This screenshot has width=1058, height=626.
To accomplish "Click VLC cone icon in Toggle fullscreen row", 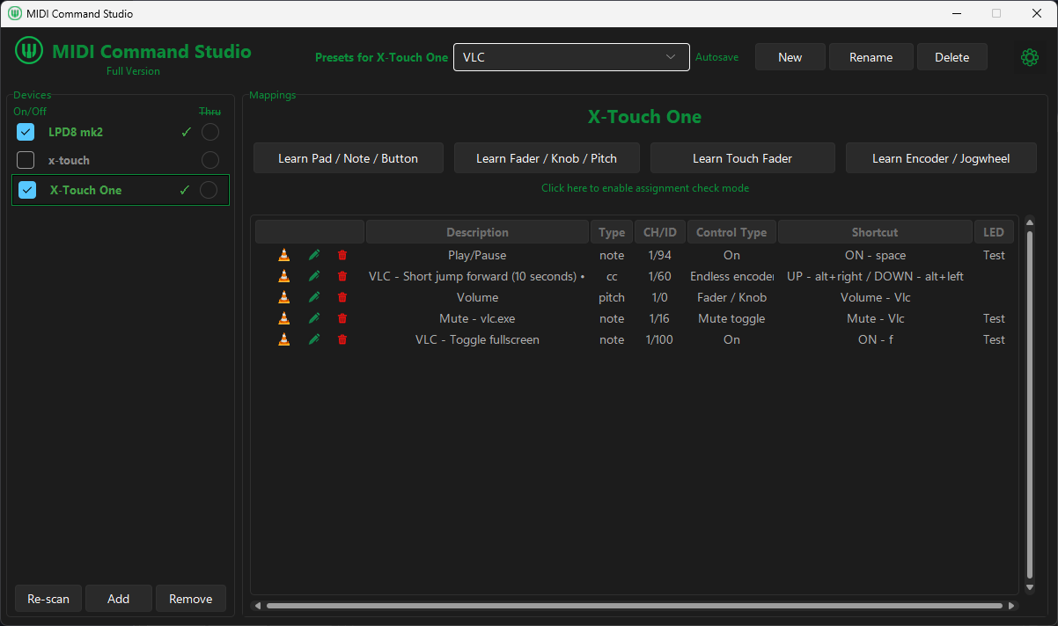I will click(x=283, y=339).
